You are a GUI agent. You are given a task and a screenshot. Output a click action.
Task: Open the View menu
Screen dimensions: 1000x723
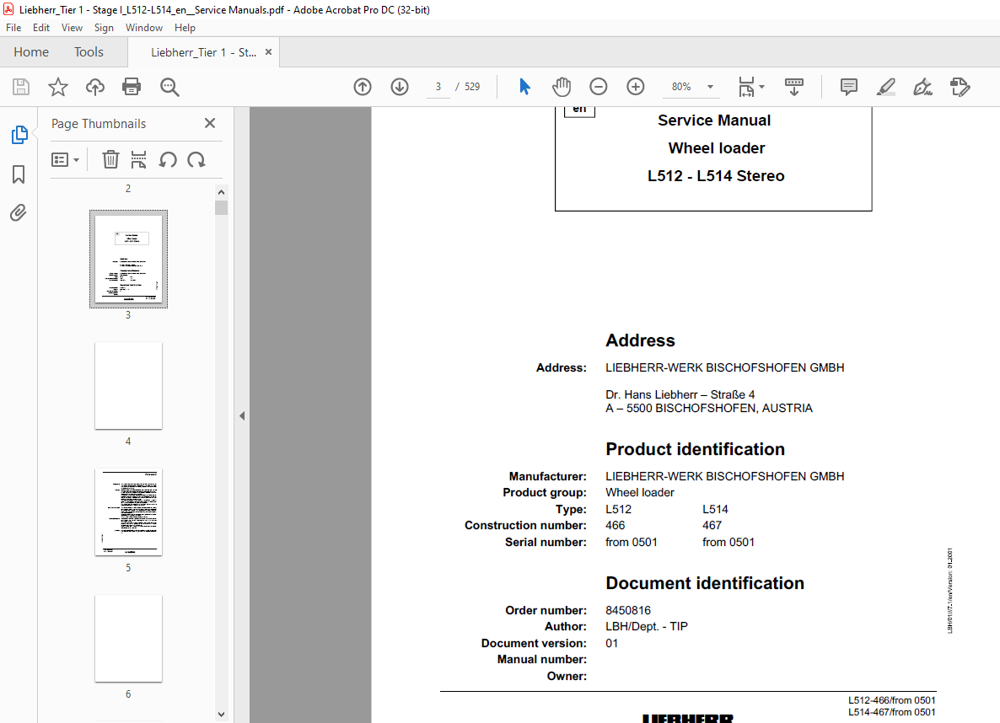click(x=72, y=28)
